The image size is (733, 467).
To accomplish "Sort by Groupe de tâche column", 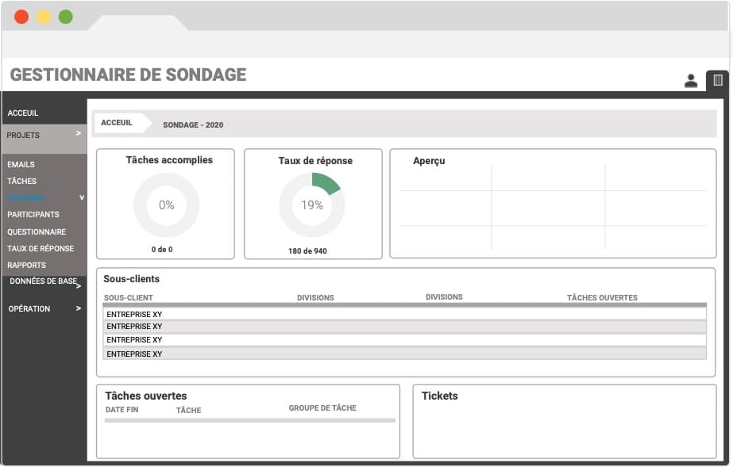I will (x=322, y=408).
